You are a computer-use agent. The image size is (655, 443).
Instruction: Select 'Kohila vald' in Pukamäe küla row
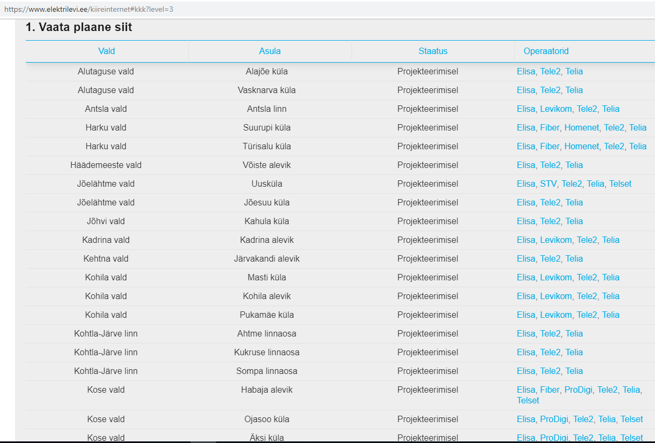coord(106,315)
